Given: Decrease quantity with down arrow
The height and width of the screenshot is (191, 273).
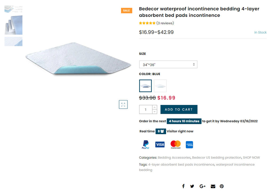Looking at the screenshot, I should [155, 112].
